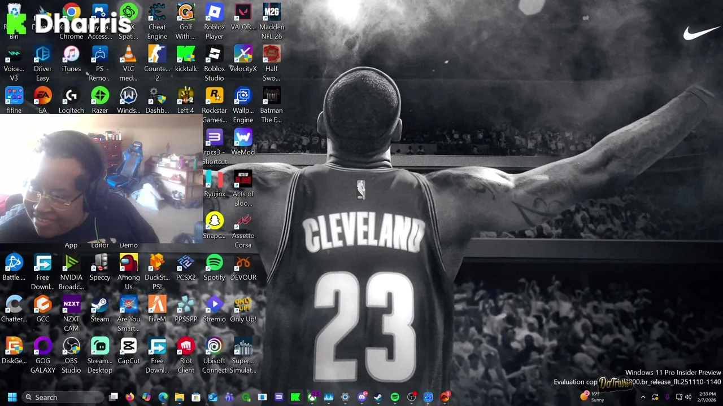The height and width of the screenshot is (406, 723).
Task: Open FiveM desktop icon
Action: click(157, 309)
